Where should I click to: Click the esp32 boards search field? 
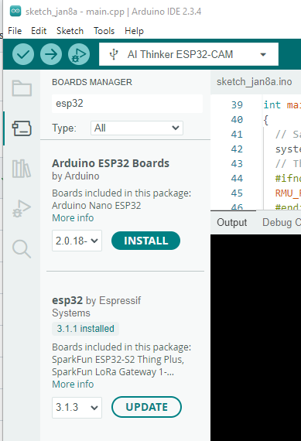127,104
